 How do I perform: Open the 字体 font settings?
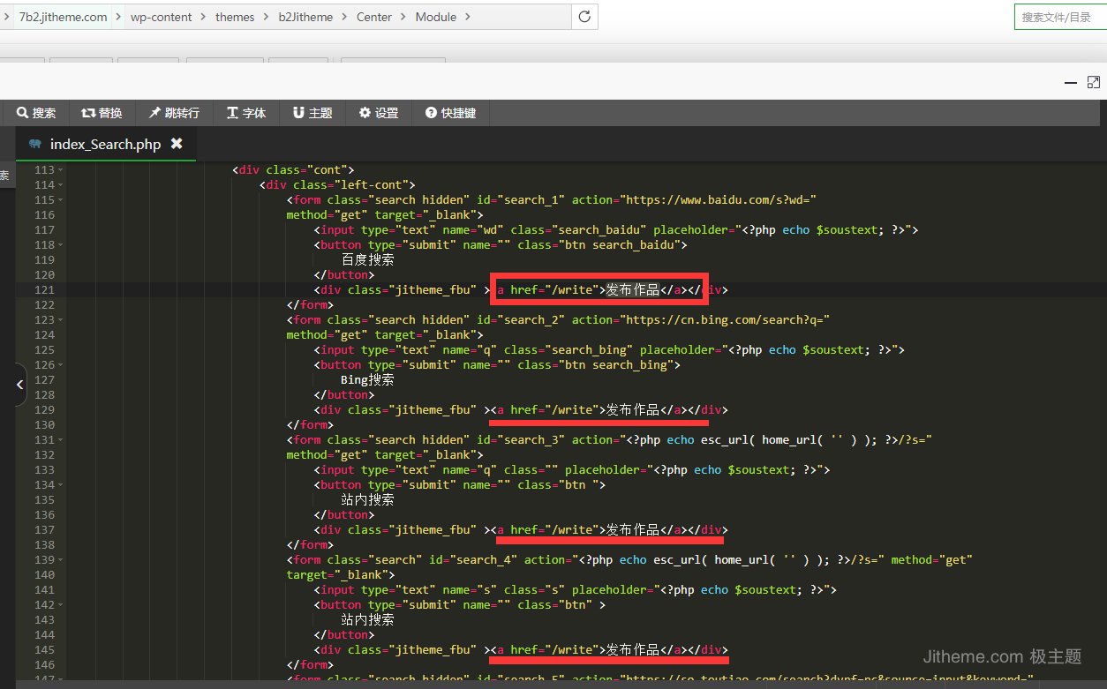(x=246, y=113)
